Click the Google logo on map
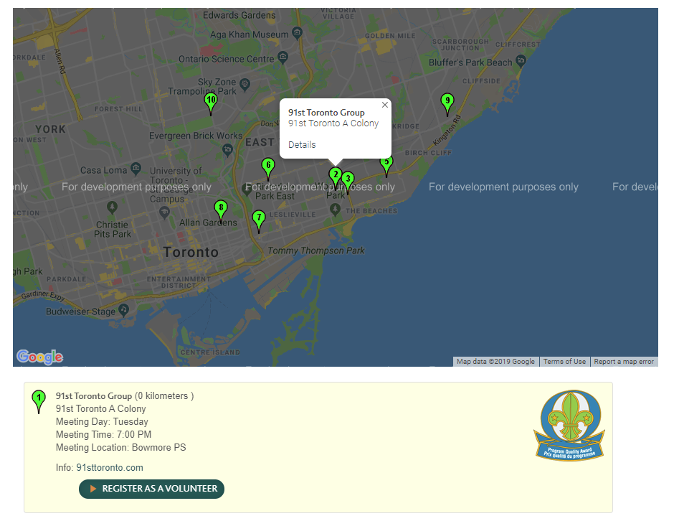The image size is (674, 516). [40, 357]
